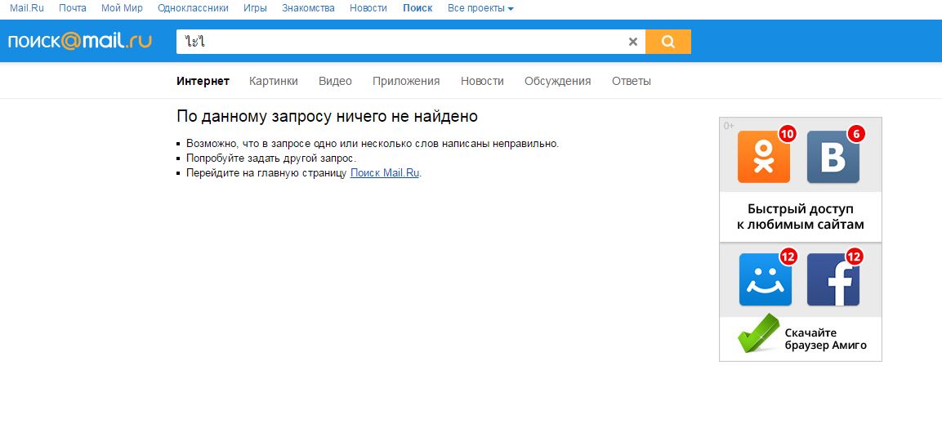Open the Odnoklassniki orange icon in the ad
The image size is (942, 433).
click(764, 157)
